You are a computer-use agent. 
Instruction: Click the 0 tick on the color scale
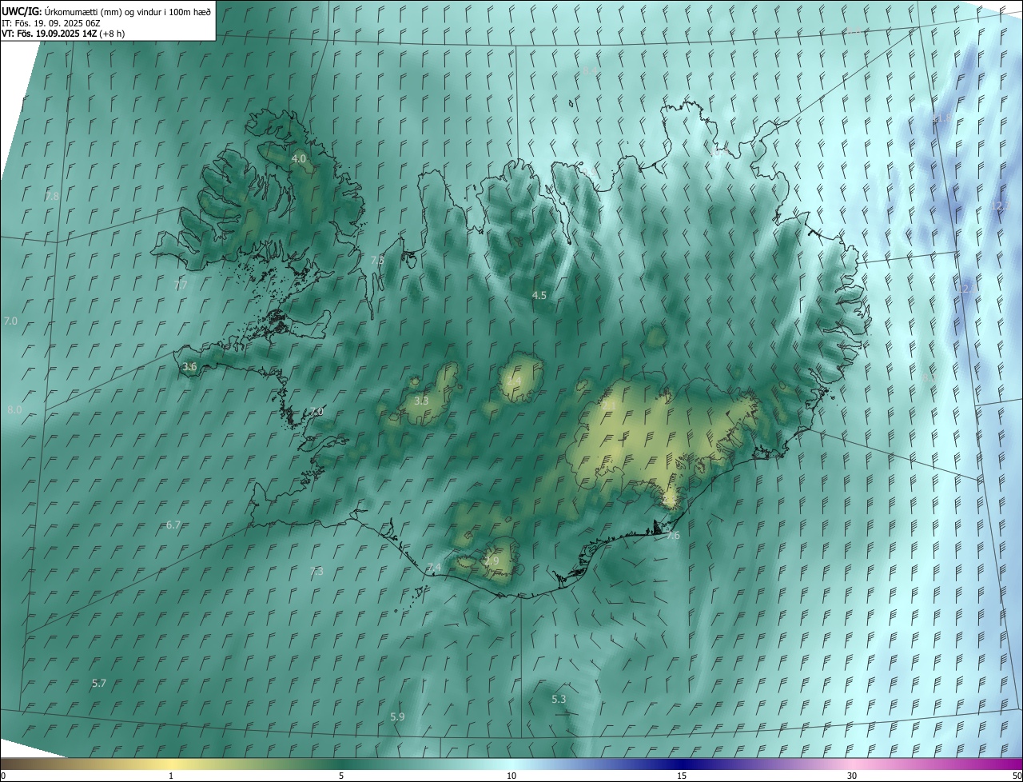coord(3,776)
